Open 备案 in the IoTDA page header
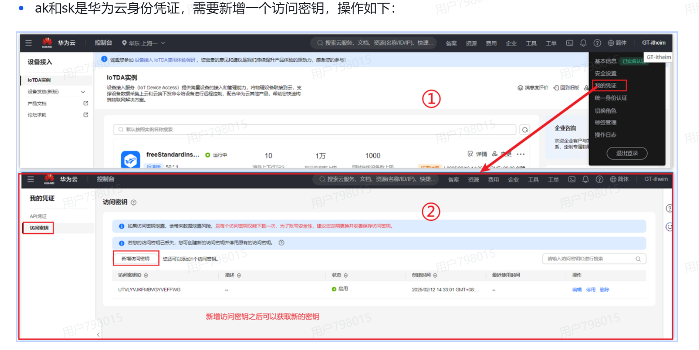 (451, 43)
